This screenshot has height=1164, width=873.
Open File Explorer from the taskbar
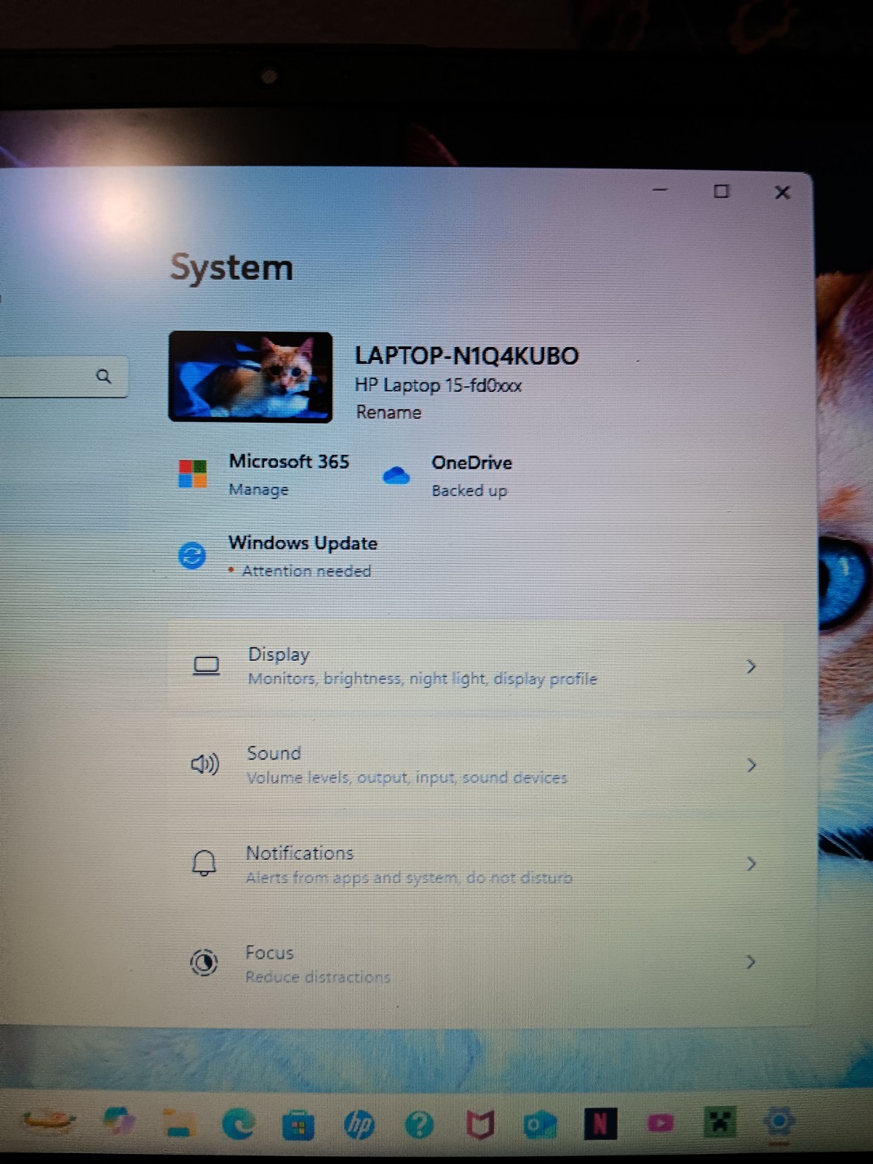click(178, 1123)
